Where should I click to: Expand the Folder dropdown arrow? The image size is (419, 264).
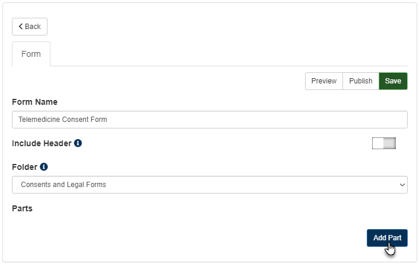tap(401, 185)
